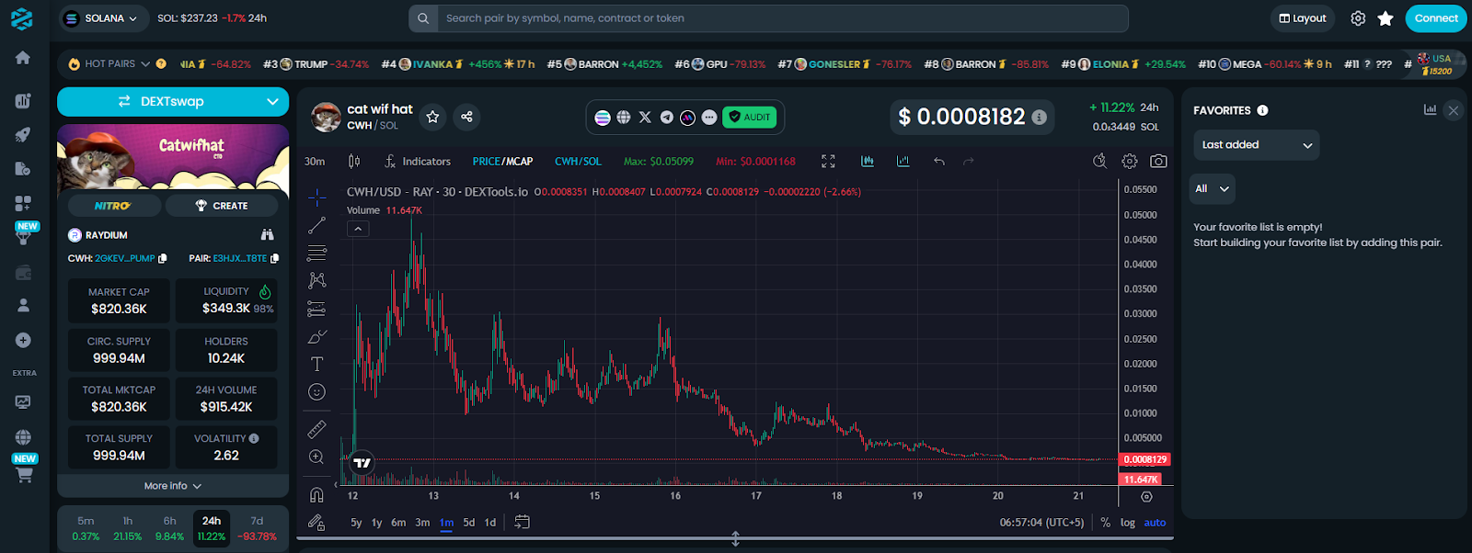Image resolution: width=1472 pixels, height=553 pixels.
Task: Activate the chart zoom-in tool
Action: pyautogui.click(x=316, y=457)
